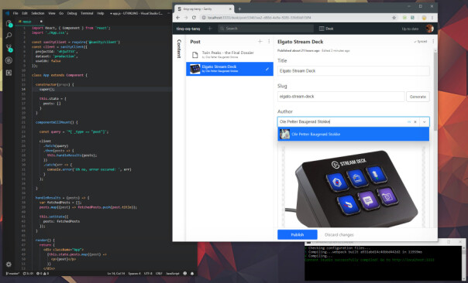
Task: Open Source Control view in VS Code
Action: [9, 48]
